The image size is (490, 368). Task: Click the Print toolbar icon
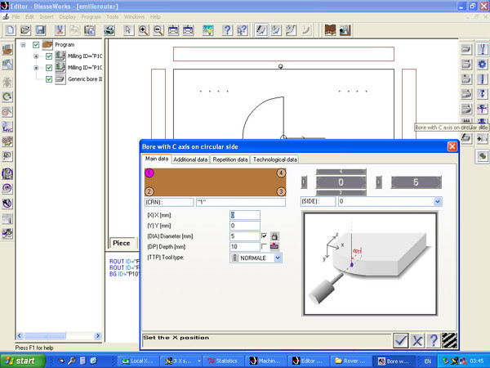109,30
